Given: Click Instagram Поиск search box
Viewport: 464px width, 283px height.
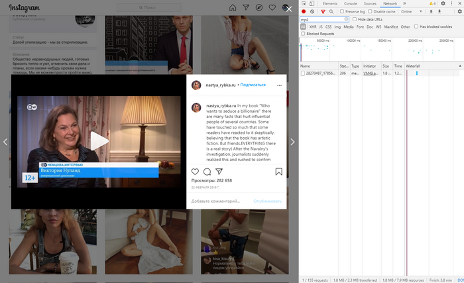Looking at the screenshot, I should tap(149, 8).
